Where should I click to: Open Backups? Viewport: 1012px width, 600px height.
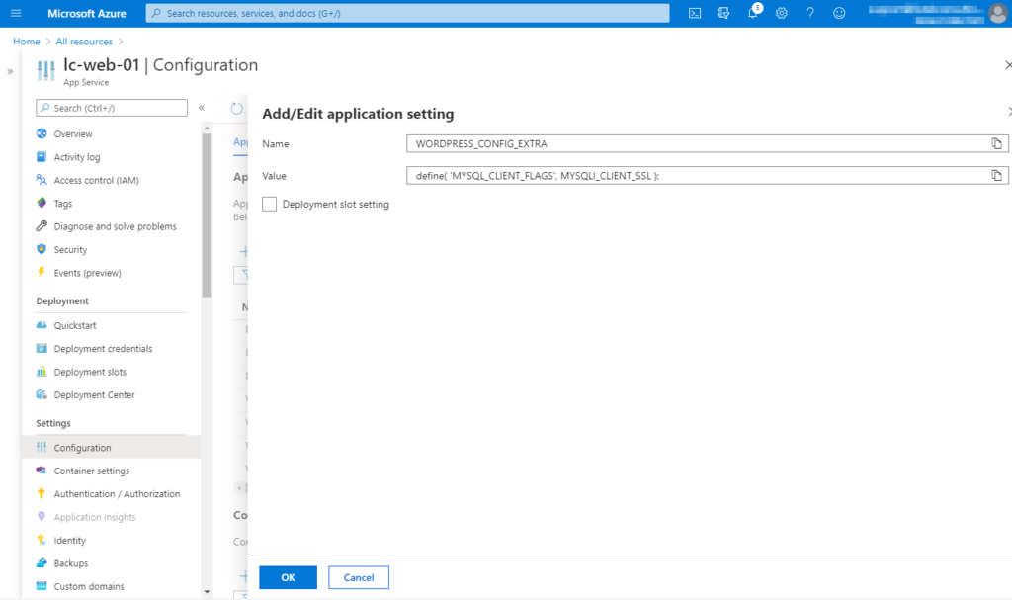[x=71, y=563]
